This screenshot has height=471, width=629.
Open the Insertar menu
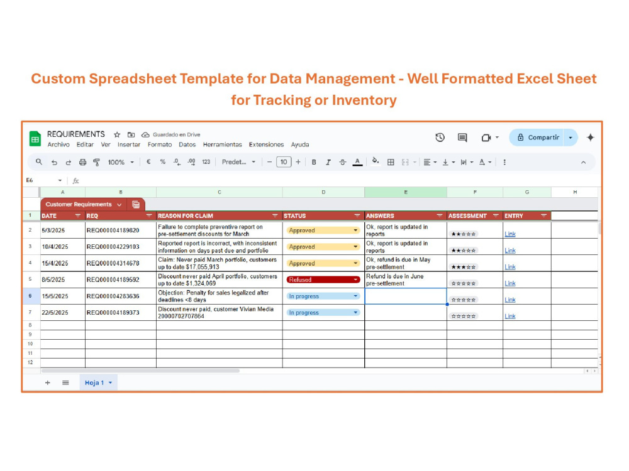pos(129,144)
